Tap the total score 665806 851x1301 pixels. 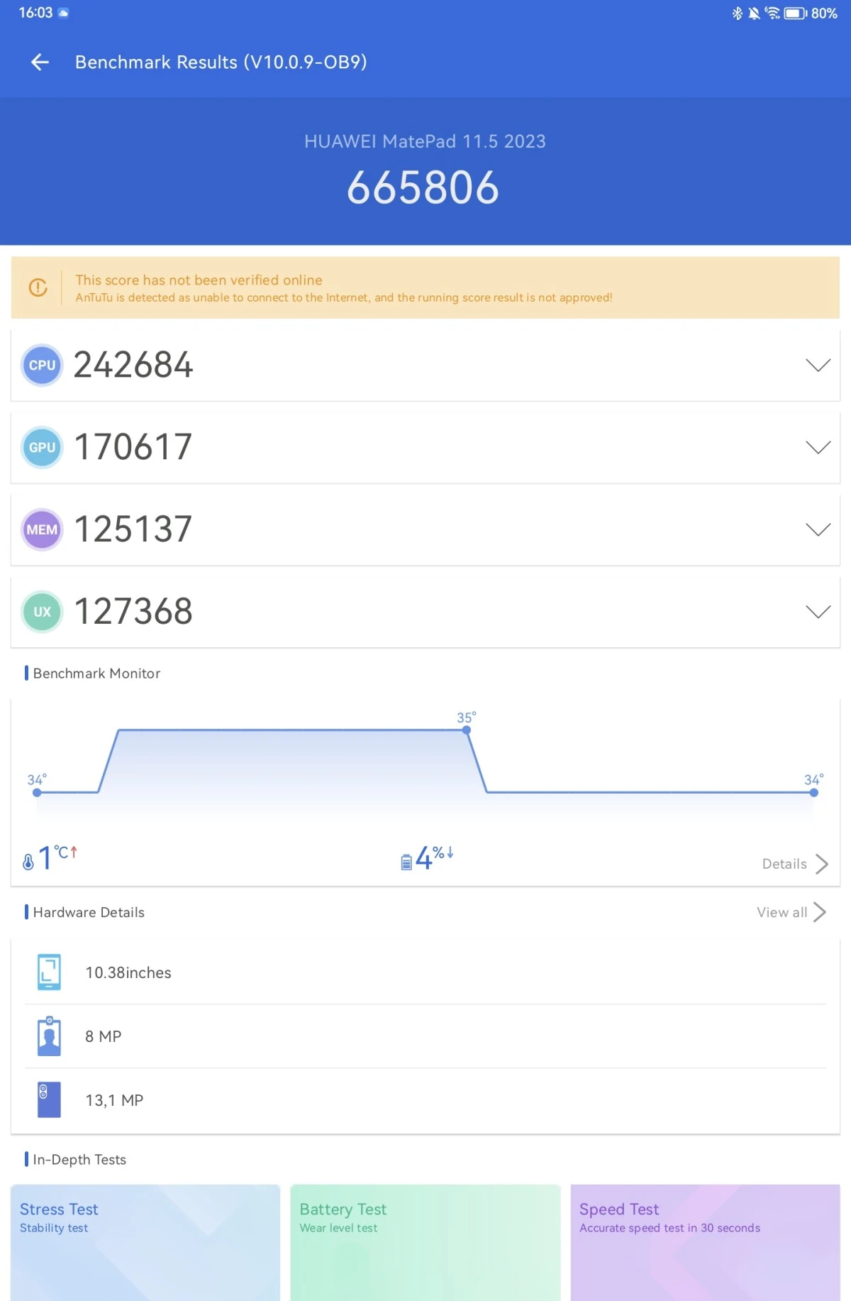tap(423, 188)
